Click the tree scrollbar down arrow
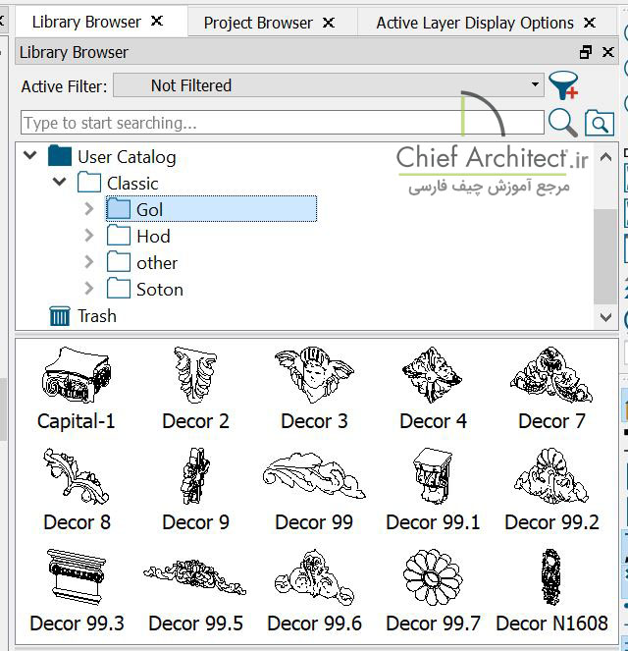The image size is (628, 651). tap(605, 317)
